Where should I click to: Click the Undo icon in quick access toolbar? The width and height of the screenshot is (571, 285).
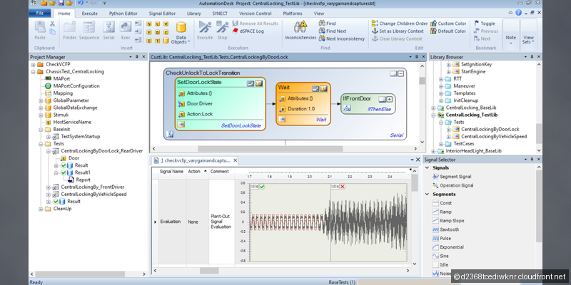pyautogui.click(x=80, y=4)
